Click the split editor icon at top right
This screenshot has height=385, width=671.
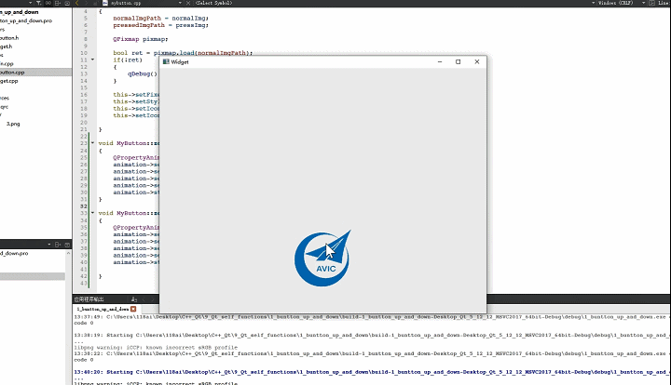tap(651, 3)
